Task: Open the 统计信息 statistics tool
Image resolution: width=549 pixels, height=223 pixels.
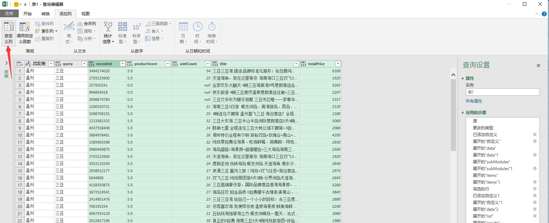Action: pos(108,33)
